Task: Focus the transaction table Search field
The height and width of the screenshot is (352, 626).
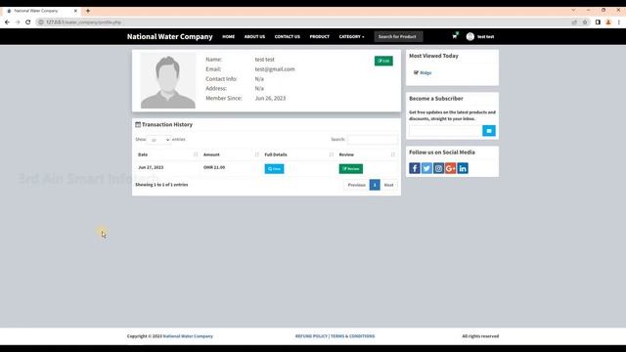Action: point(373,139)
